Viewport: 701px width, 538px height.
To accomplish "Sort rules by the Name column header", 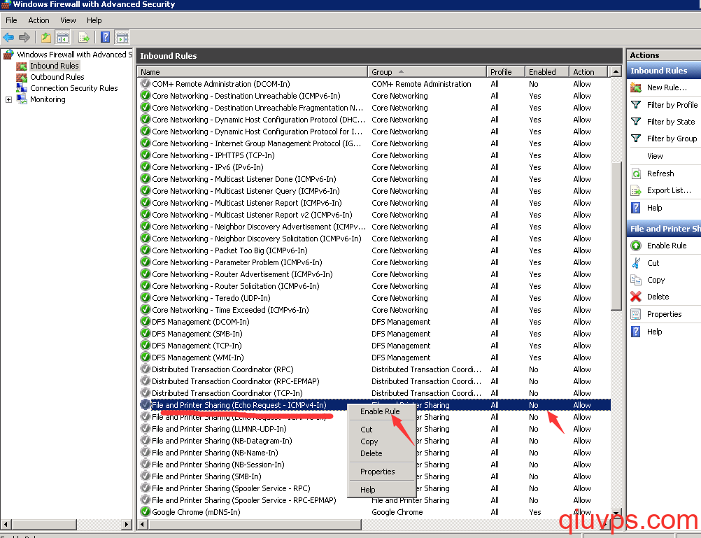I will (x=253, y=72).
